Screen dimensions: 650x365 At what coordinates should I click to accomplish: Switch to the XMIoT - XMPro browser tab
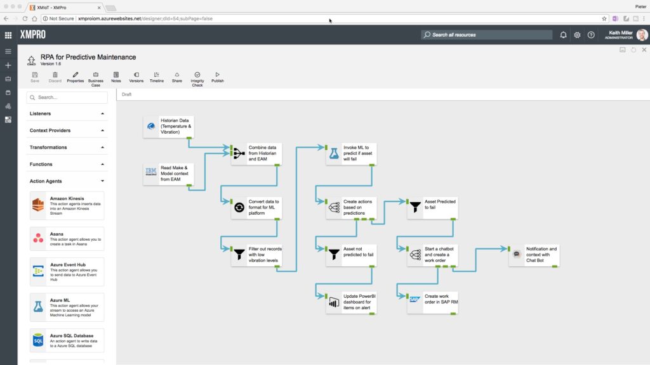[x=63, y=7]
